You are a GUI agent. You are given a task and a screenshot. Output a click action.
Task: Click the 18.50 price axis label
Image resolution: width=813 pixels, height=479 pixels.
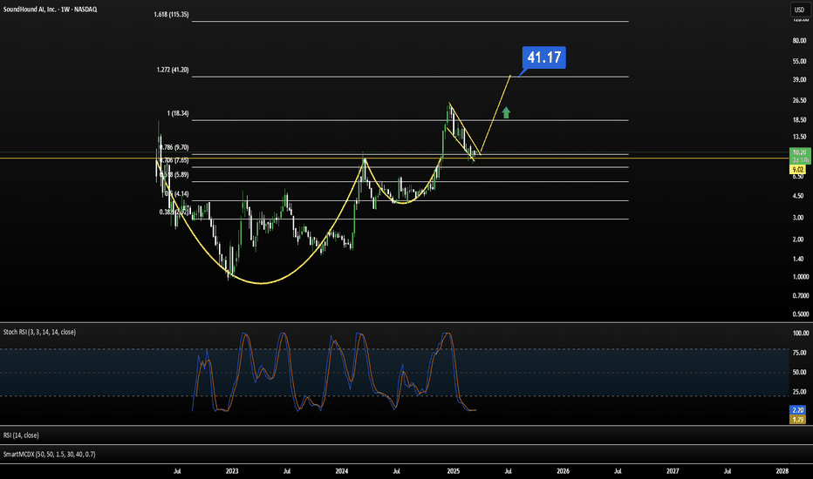tap(800, 119)
